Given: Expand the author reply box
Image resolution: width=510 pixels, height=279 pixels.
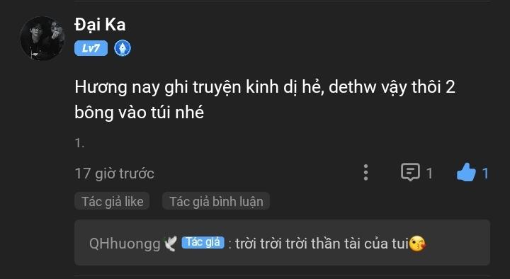Looking at the screenshot, I should tap(282, 243).
